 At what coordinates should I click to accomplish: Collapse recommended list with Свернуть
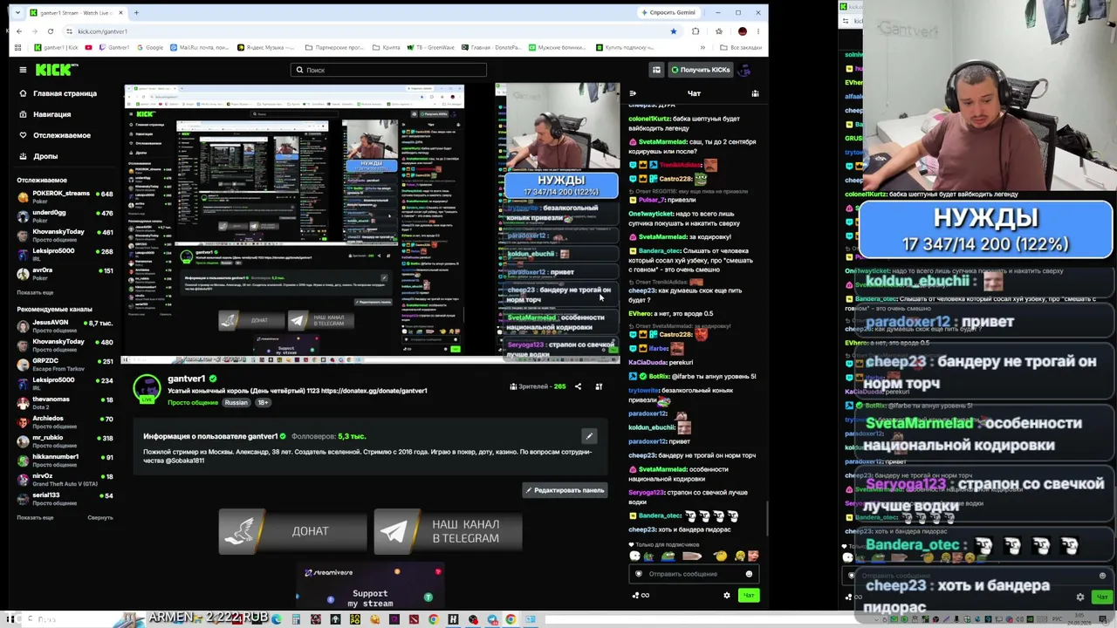(100, 517)
